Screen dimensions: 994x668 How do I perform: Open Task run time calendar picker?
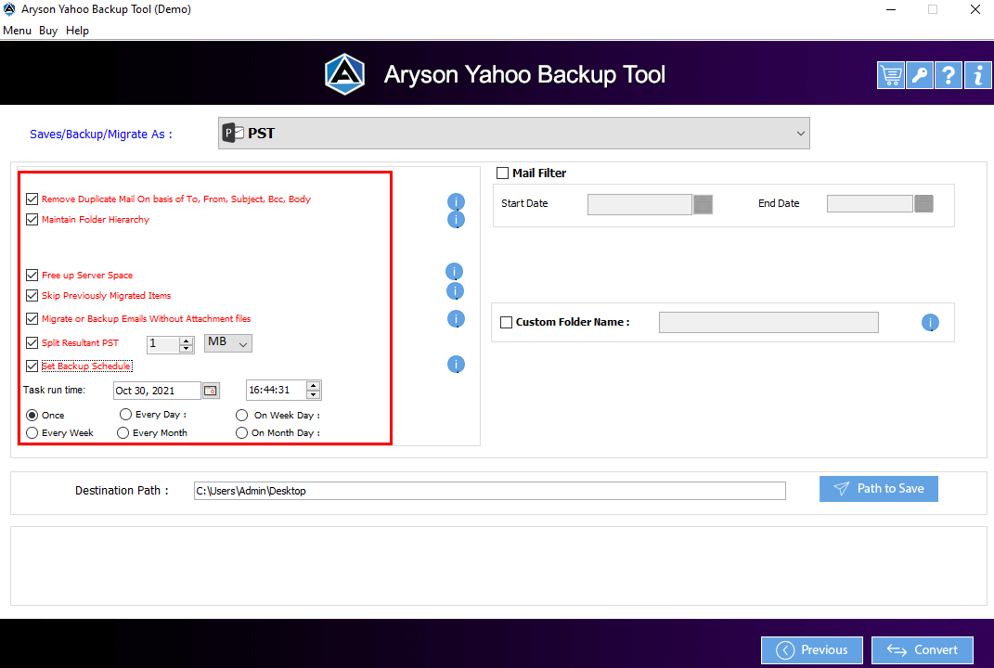pos(211,391)
